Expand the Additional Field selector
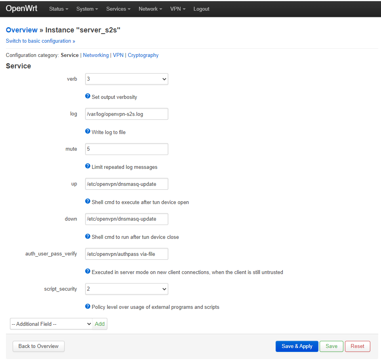381x363 pixels. pyautogui.click(x=51, y=324)
